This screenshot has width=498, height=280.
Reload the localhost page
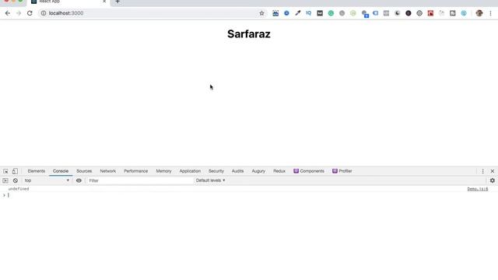30,13
